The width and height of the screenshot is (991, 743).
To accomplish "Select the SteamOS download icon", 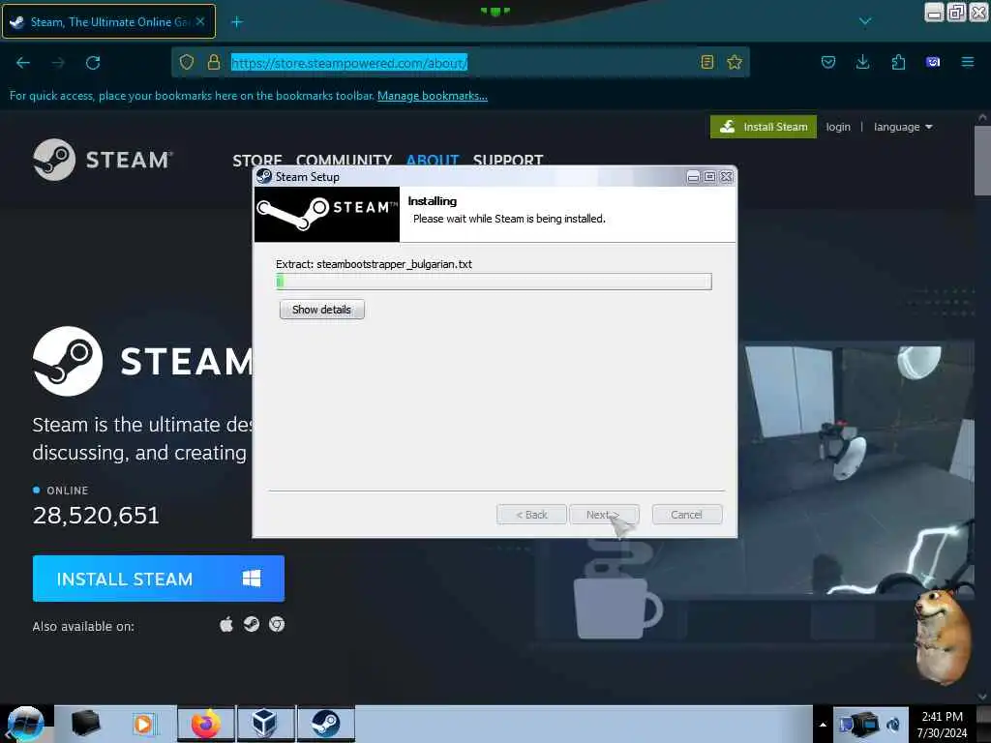I will (252, 625).
